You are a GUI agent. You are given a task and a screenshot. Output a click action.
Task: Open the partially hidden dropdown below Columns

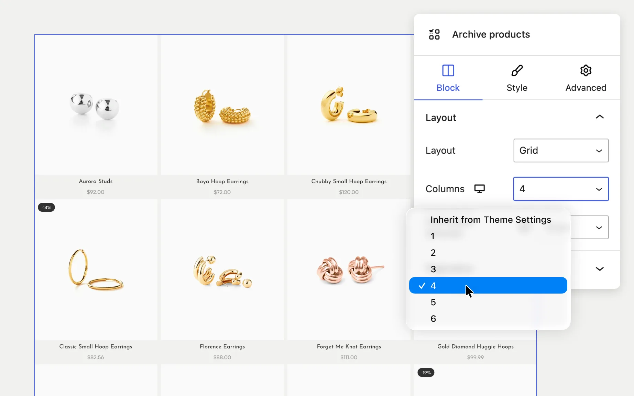pos(590,228)
